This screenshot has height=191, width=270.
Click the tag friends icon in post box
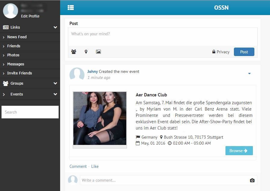[x=74, y=52]
